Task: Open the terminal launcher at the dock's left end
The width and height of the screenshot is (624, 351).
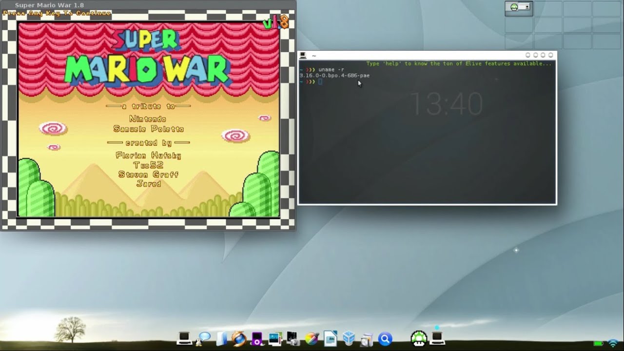Action: [184, 338]
